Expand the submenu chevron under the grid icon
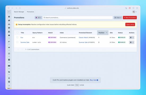The height and width of the screenshot is (95, 146). click(9, 62)
